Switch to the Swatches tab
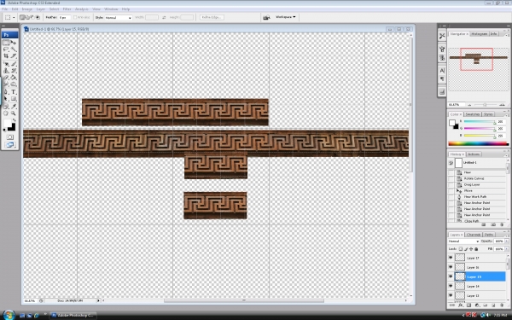 click(x=473, y=114)
